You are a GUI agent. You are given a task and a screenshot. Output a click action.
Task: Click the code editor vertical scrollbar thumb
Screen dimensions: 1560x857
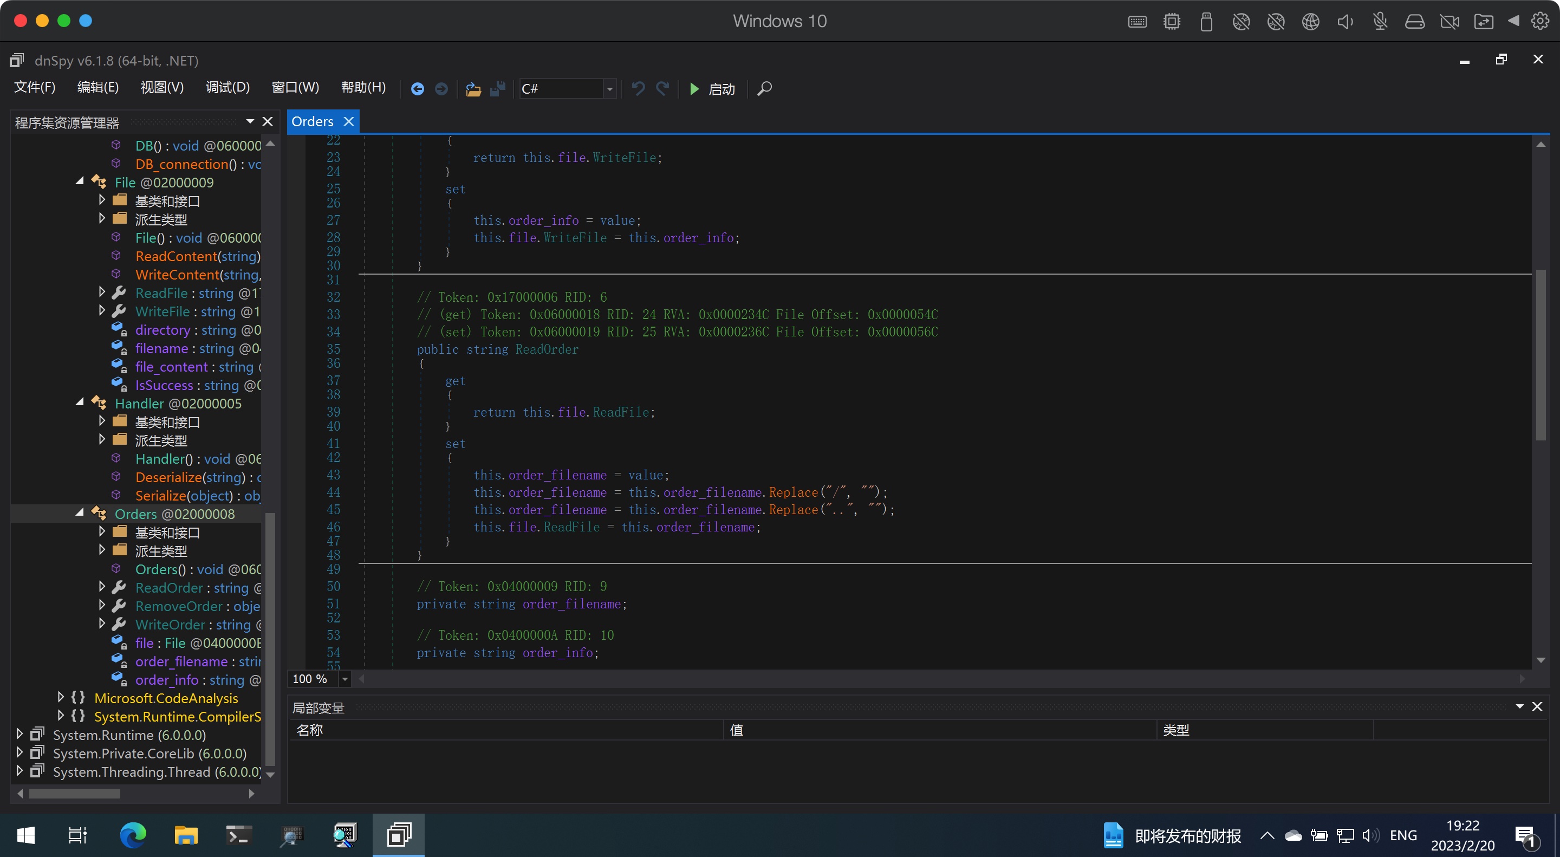[1541, 354]
